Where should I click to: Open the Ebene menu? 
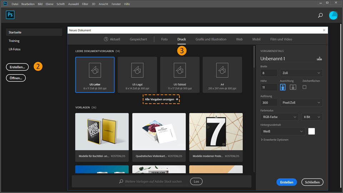pyautogui.click(x=49, y=4)
